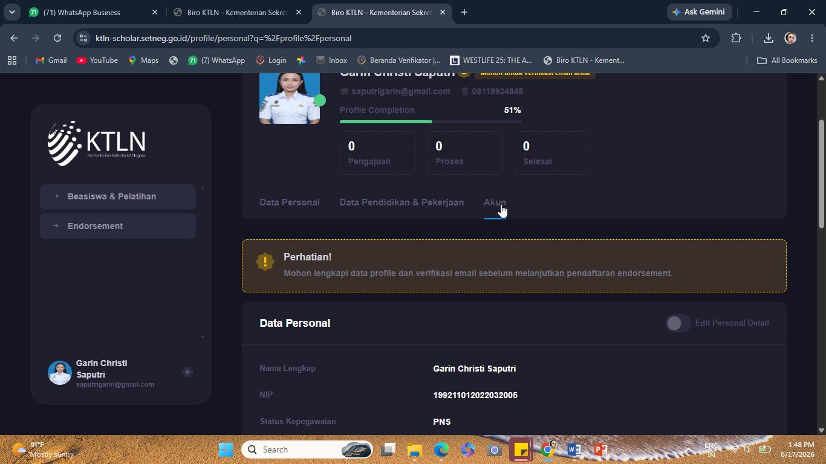Bookmark this page with the star

(706, 38)
